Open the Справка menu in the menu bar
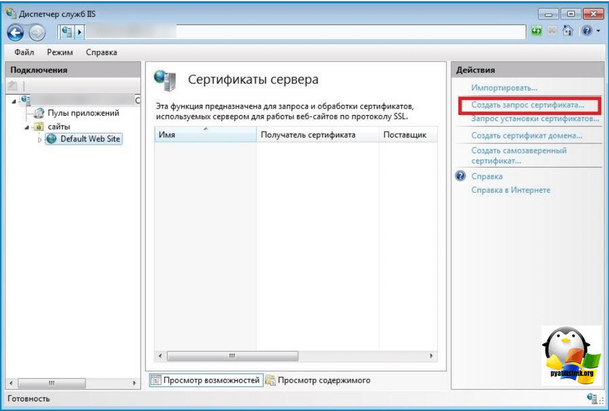The width and height of the screenshot is (609, 411). point(101,53)
